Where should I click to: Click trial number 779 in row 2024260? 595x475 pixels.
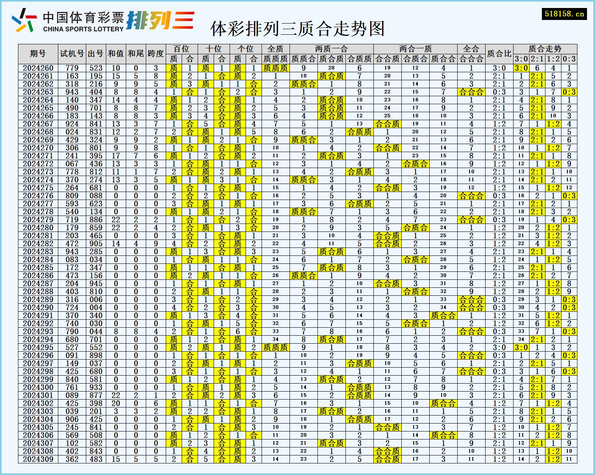pos(72,68)
